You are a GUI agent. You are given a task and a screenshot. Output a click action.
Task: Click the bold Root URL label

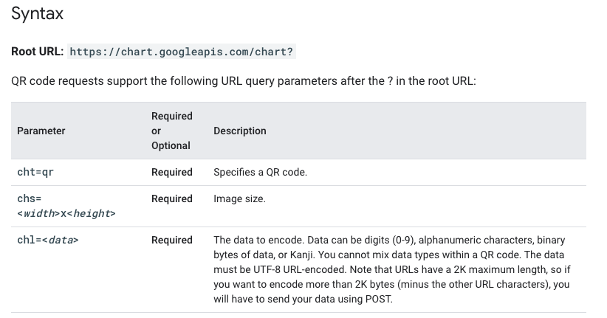(37, 52)
